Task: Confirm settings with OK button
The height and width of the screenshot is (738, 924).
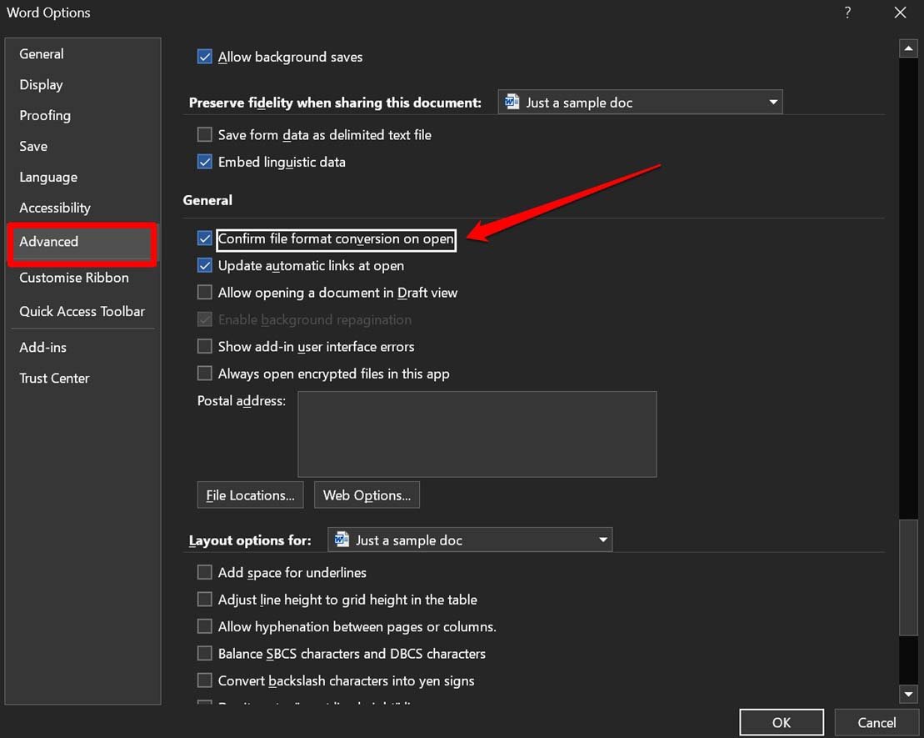Action: (782, 722)
